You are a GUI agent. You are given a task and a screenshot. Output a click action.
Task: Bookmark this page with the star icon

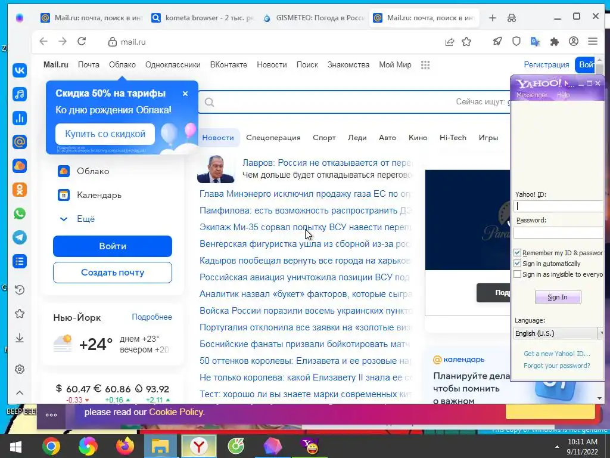[466, 42]
